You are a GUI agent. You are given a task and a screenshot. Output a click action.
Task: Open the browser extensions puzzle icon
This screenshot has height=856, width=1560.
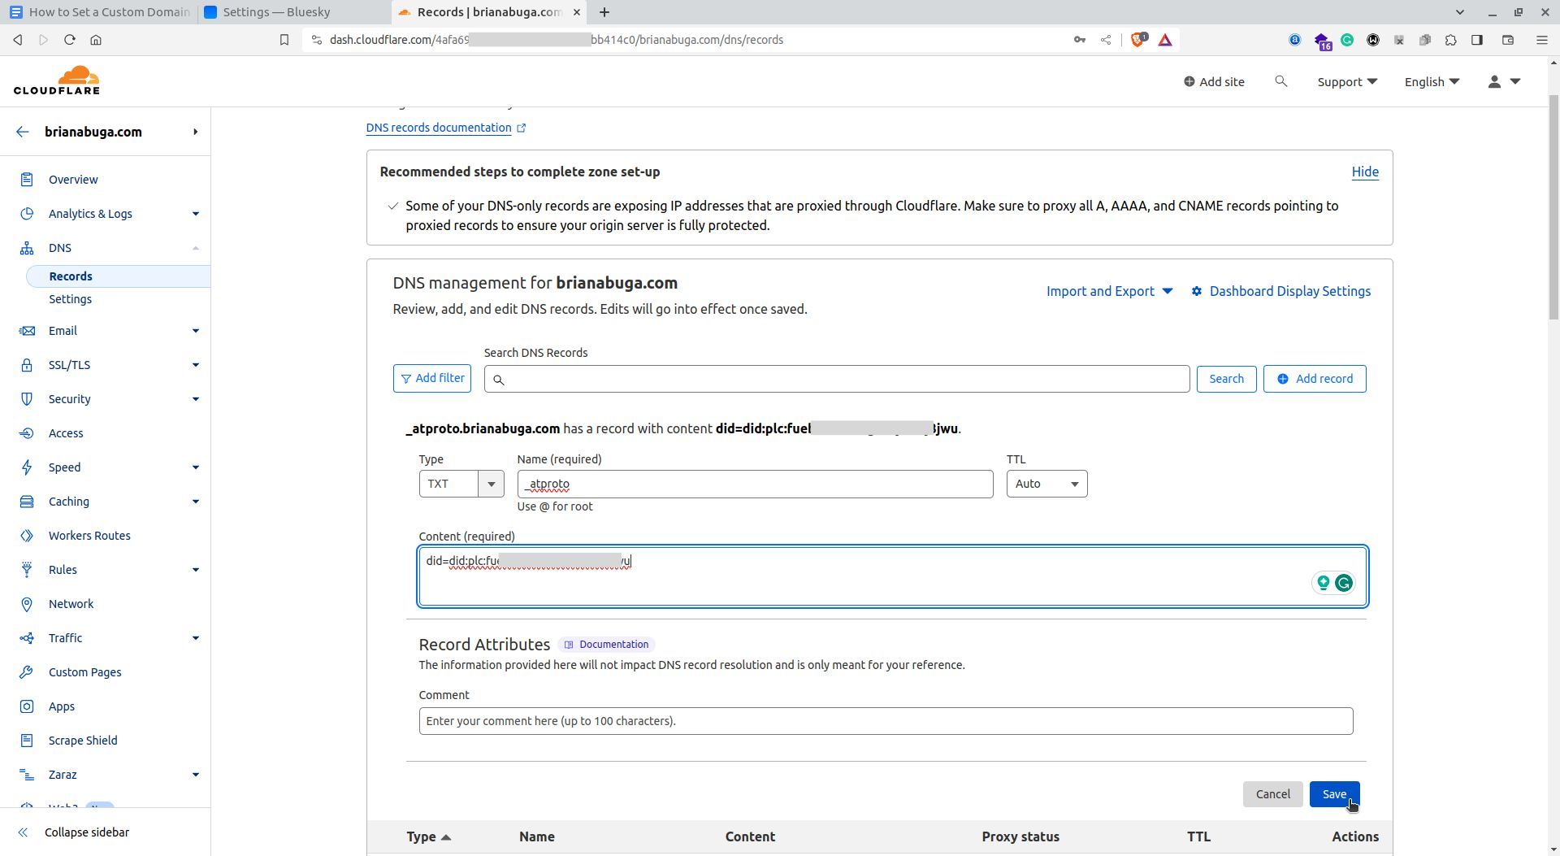pos(1451,39)
